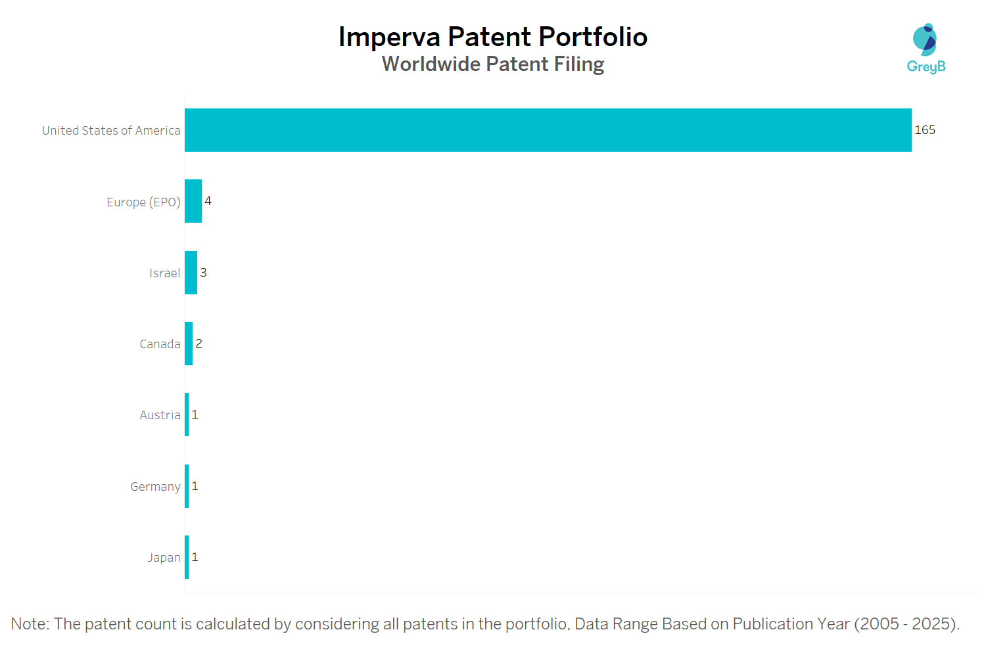Viewport: 986px width, 657px height.
Task: Select the Germany bar
Action: (187, 486)
